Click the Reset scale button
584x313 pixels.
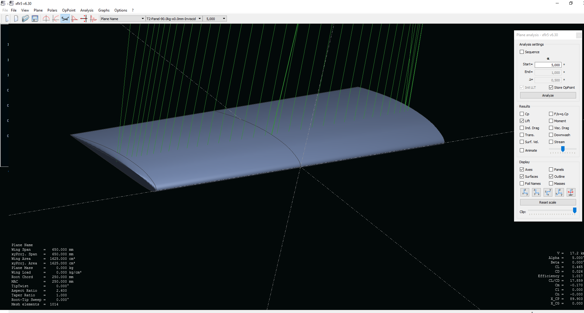[x=547, y=202]
